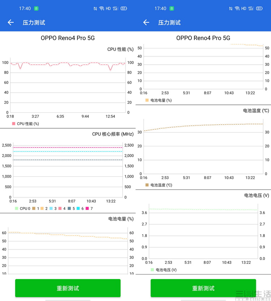Image resolution: width=271 pixels, height=301 pixels.
Task: Select pink CPU 性能 (%) legend swatch
Action: pyautogui.click(x=14, y=124)
